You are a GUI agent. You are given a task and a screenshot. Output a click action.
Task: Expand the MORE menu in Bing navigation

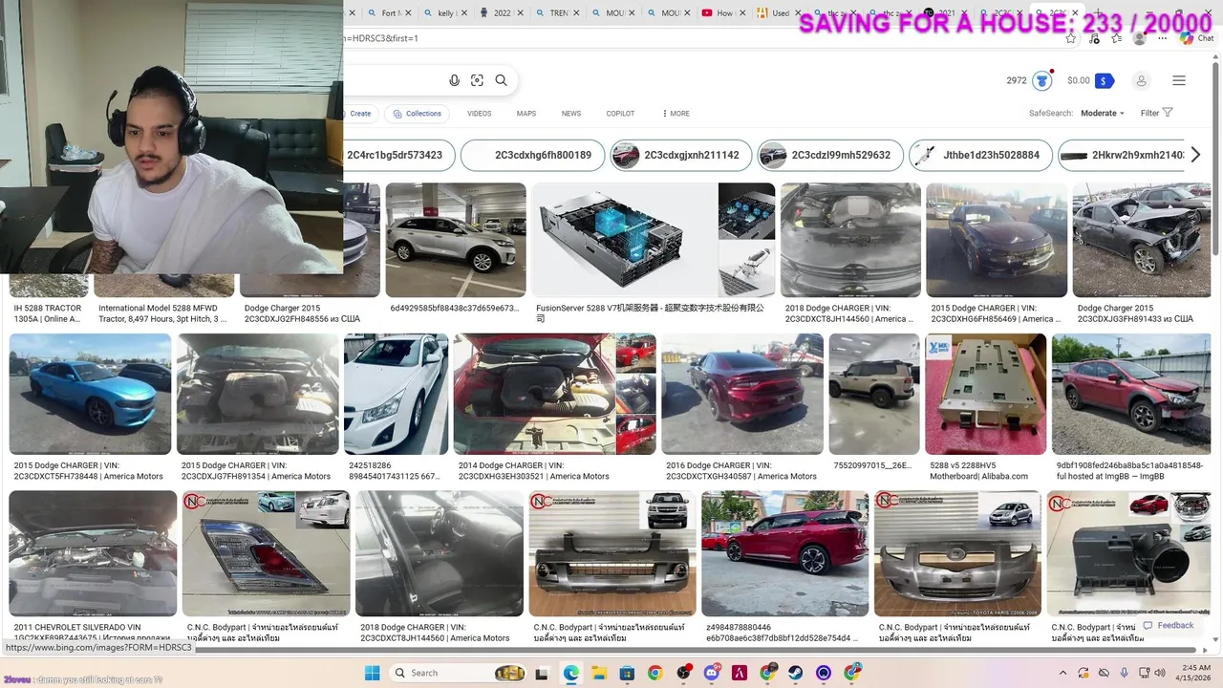pyautogui.click(x=676, y=114)
